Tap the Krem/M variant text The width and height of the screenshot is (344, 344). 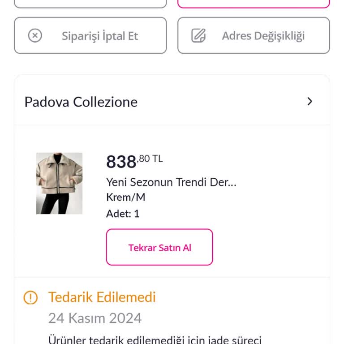point(126,197)
